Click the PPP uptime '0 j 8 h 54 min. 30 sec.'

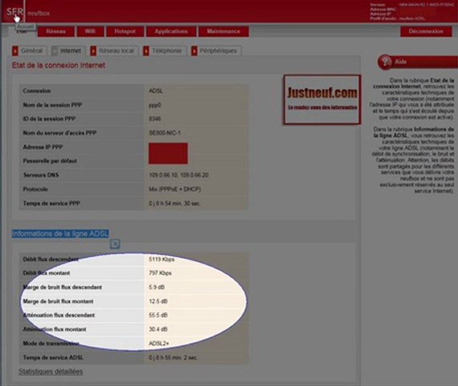click(x=175, y=204)
